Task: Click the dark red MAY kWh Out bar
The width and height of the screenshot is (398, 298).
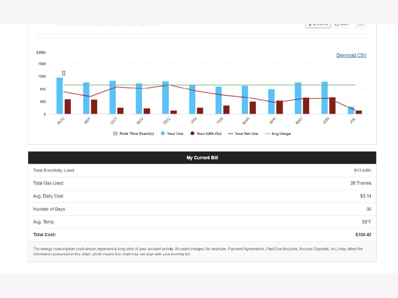Action: coord(306,106)
